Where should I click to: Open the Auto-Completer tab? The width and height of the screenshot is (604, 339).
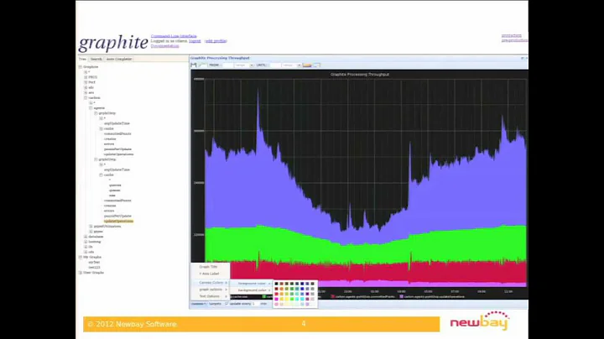coord(118,59)
